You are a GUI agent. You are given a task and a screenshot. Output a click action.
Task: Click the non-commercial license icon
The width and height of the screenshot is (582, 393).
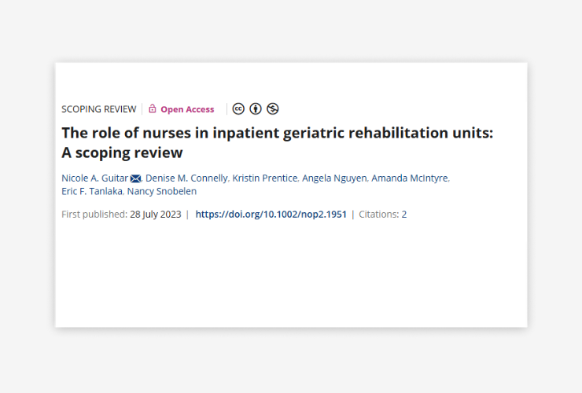pyautogui.click(x=273, y=109)
